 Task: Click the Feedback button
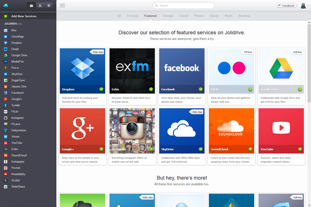287,6
